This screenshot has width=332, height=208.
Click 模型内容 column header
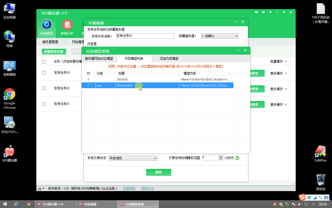tap(206, 73)
